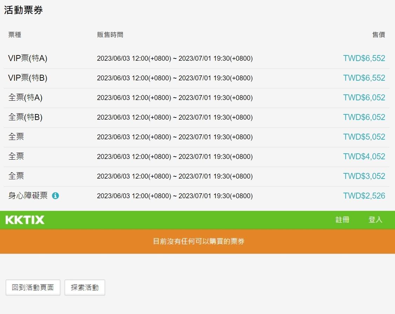Click the sale time in 全票(特A) row
The height and width of the screenshot is (314, 395).
(x=175, y=98)
